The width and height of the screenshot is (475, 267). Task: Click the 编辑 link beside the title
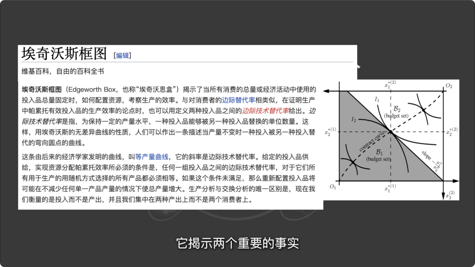pyautogui.click(x=122, y=55)
